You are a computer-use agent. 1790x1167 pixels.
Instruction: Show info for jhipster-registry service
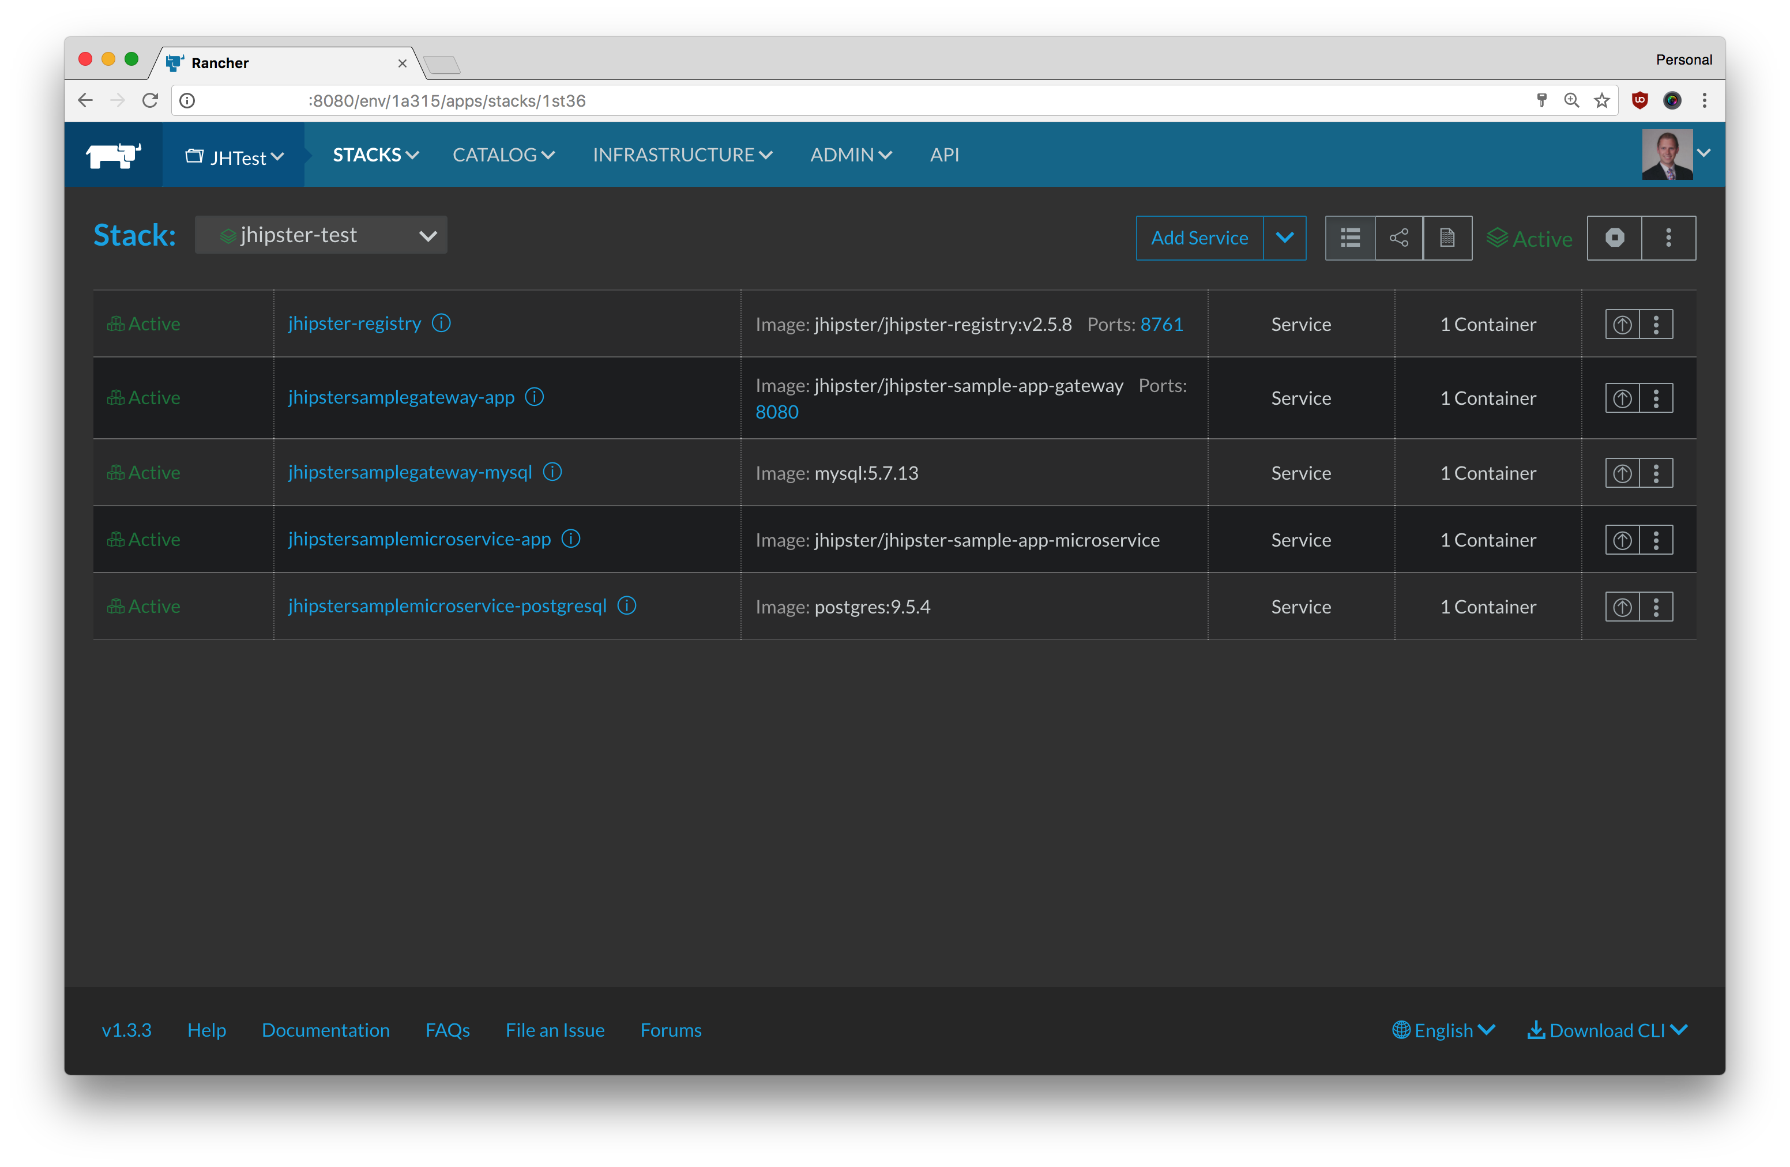click(442, 323)
